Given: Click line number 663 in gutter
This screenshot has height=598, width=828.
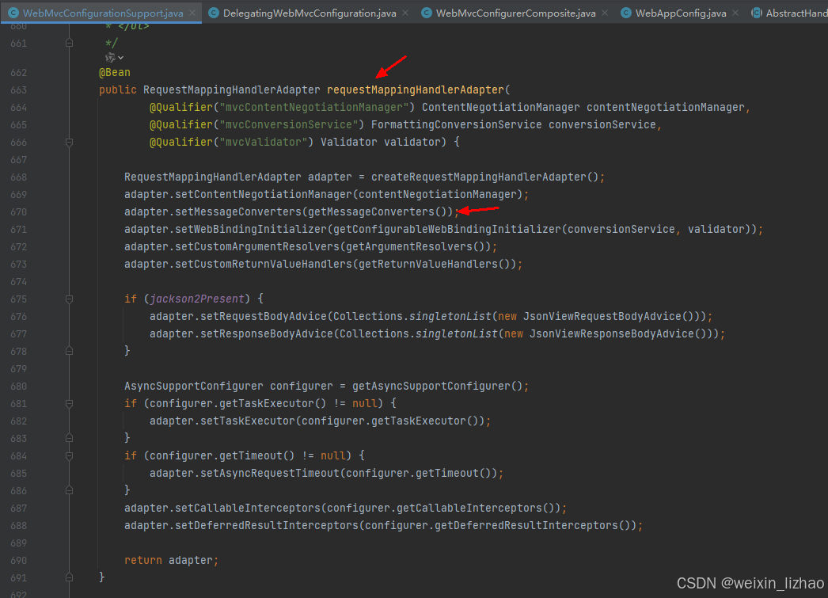Looking at the screenshot, I should [x=18, y=90].
